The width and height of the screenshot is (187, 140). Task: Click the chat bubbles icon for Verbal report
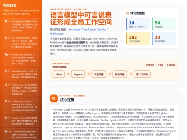6,55
